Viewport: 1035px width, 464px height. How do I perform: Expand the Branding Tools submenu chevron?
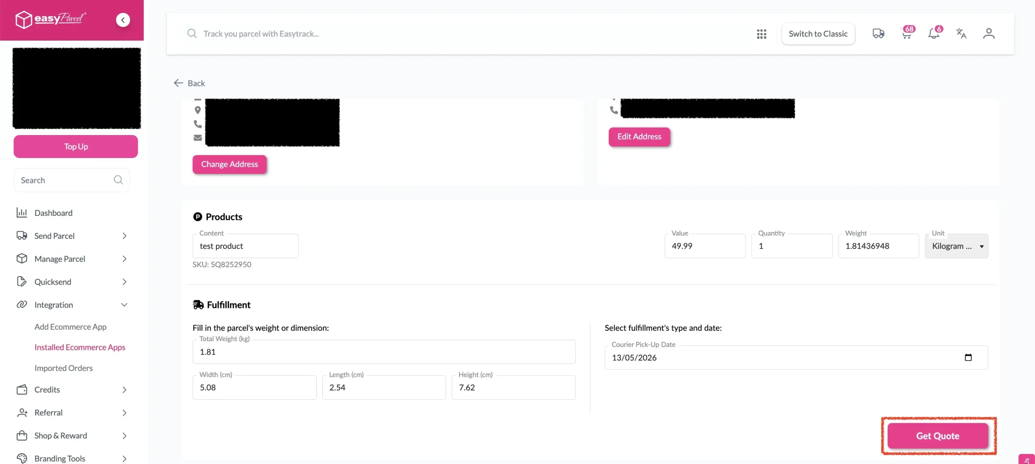click(x=125, y=459)
